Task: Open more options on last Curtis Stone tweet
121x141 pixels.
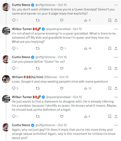Action: (x=116, y=125)
